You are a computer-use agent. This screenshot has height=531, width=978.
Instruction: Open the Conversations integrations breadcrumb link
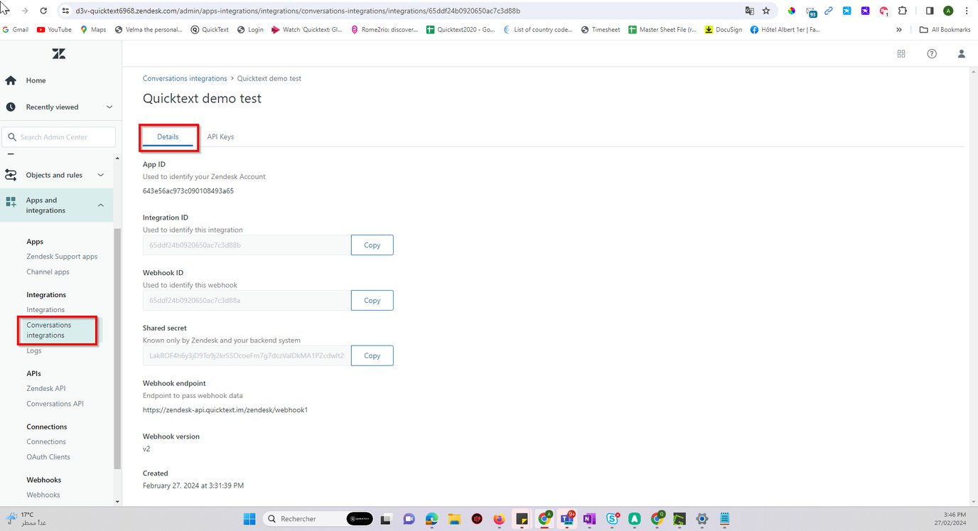coord(184,78)
